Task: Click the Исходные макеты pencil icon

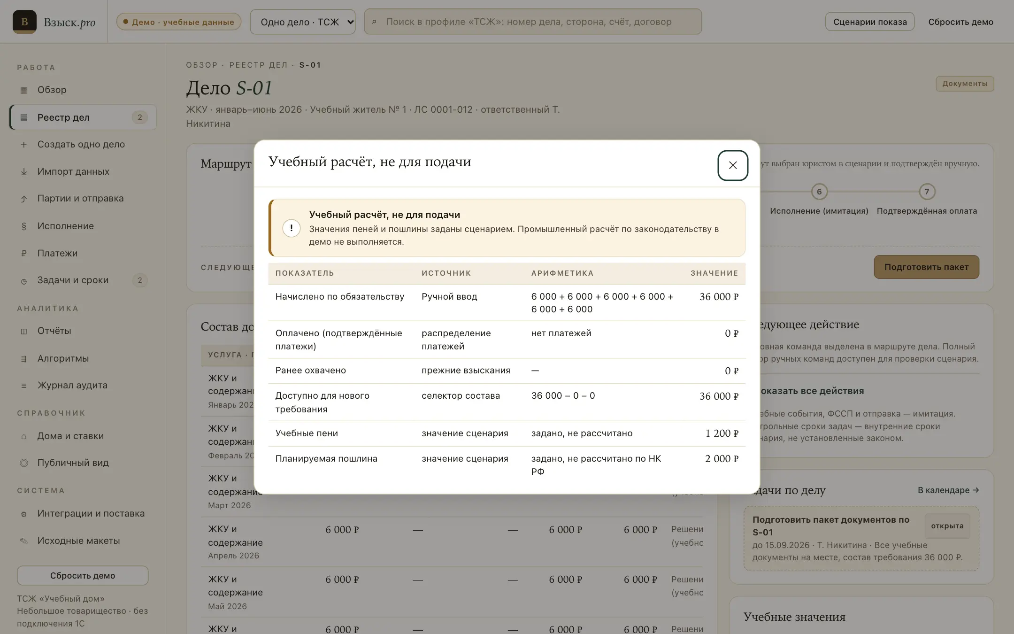Action: (24, 541)
